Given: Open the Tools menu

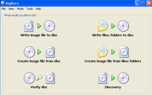Looking at the screenshot, I should [30, 9].
